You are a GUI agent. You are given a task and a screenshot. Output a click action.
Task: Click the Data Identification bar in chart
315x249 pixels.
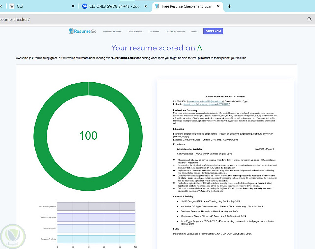pos(96,217)
